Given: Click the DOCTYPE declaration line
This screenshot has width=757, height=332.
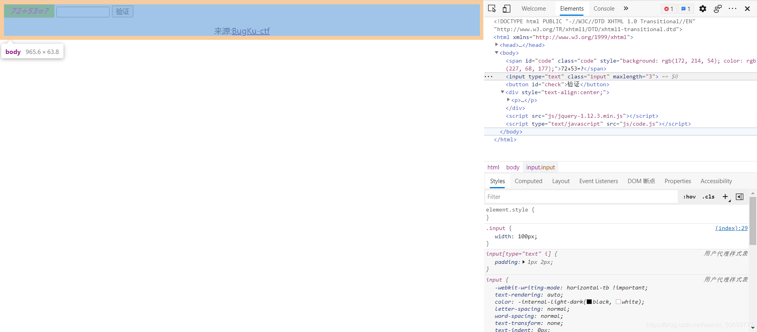Looking at the screenshot, I should point(594,25).
